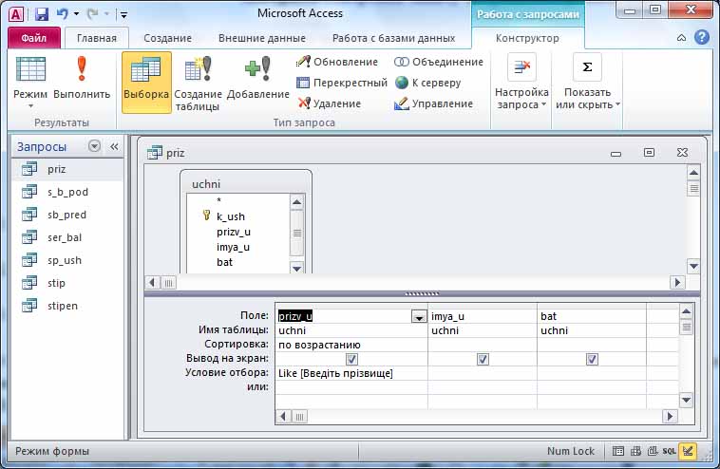Collapse navigation pane with double chevron
This screenshot has width=720, height=469.
[114, 146]
